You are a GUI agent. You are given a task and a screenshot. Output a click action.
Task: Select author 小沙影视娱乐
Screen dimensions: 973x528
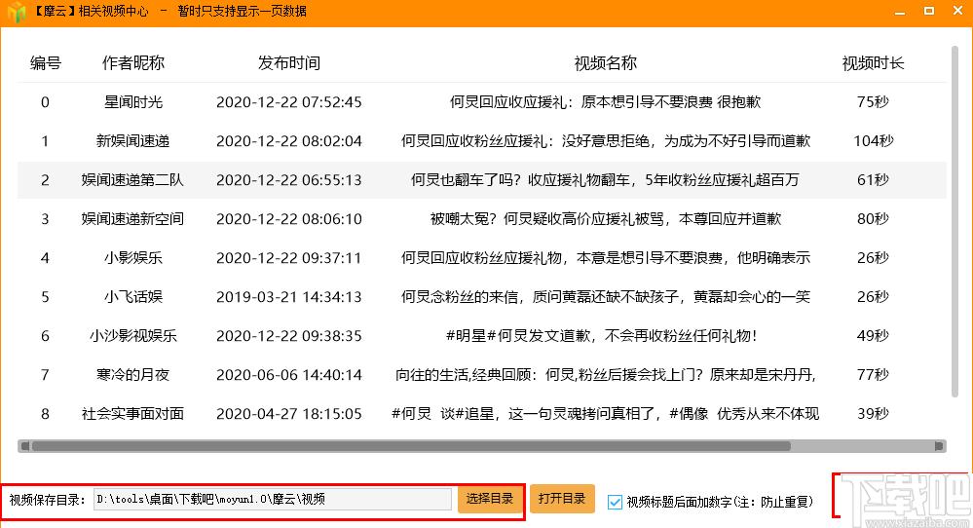(x=132, y=336)
